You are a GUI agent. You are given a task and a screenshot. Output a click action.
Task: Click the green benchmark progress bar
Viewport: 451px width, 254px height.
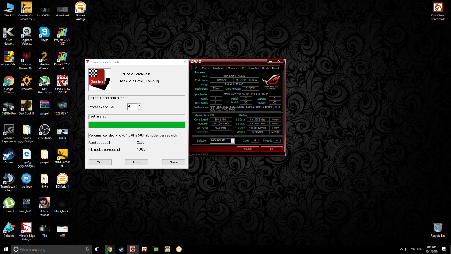[137, 124]
